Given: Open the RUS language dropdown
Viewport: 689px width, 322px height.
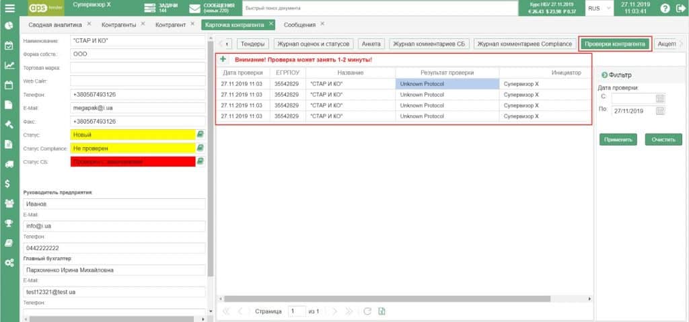Looking at the screenshot, I should pyautogui.click(x=600, y=9).
